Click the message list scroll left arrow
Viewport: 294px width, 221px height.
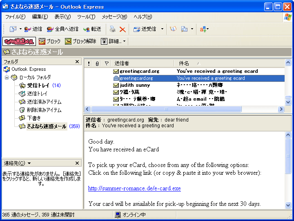(x=87, y=109)
